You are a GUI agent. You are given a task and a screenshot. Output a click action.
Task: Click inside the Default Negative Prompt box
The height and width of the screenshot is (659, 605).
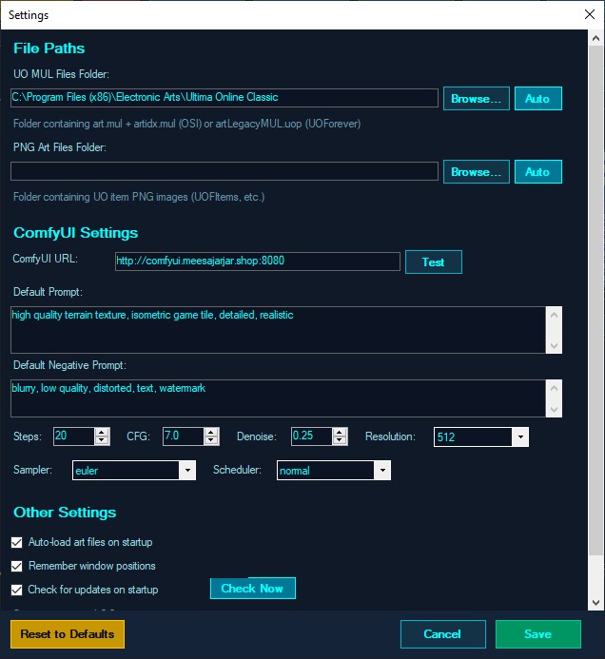278,398
